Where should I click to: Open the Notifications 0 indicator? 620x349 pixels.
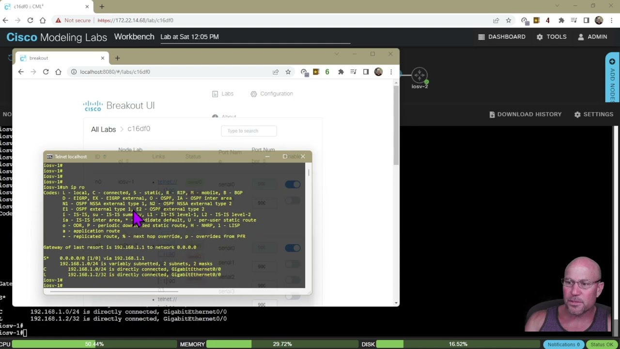564,344
